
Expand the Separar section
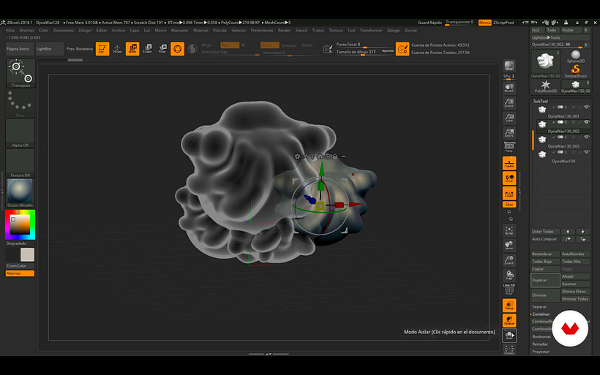click(539, 306)
